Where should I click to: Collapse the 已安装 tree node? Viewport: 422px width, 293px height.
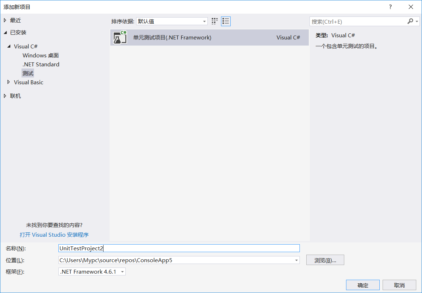click(5, 33)
